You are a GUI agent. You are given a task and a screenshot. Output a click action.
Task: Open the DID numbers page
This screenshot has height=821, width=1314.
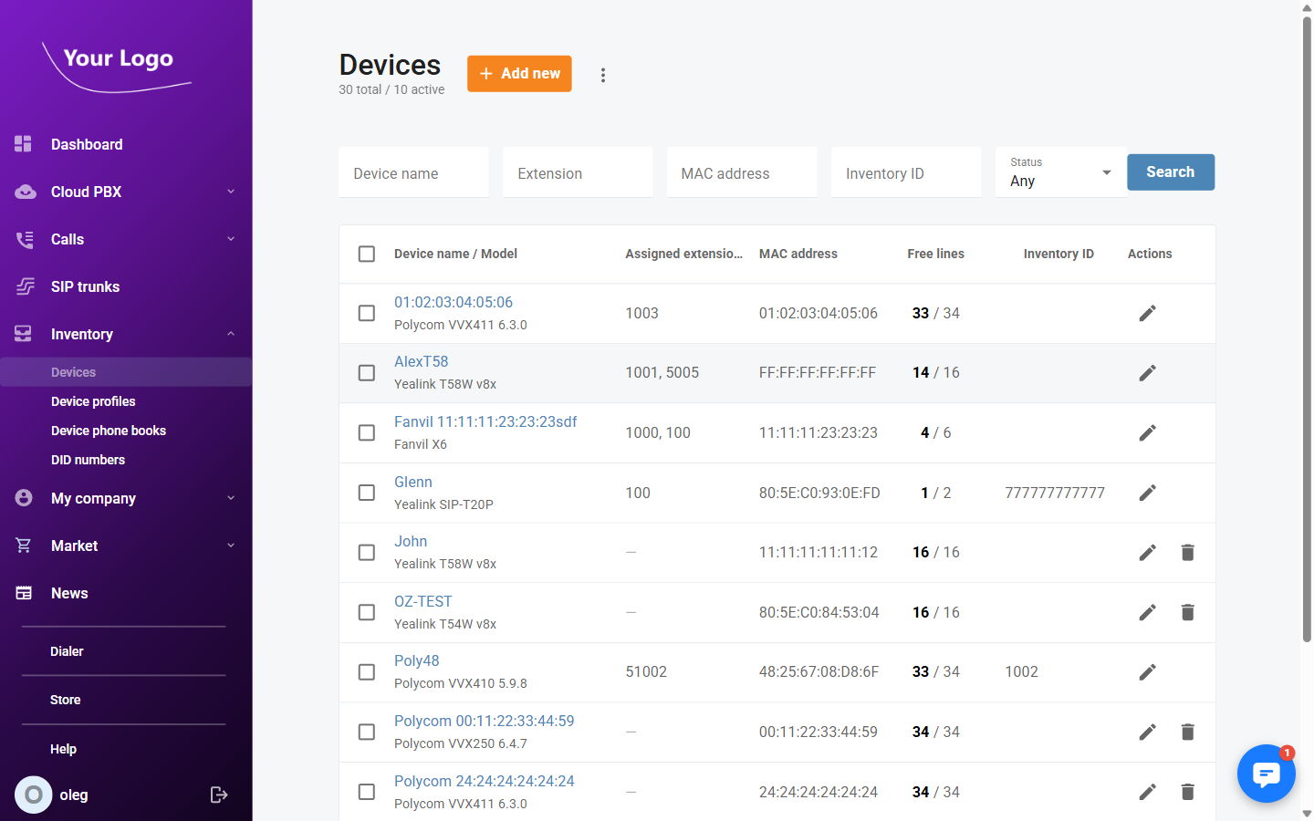(x=88, y=460)
